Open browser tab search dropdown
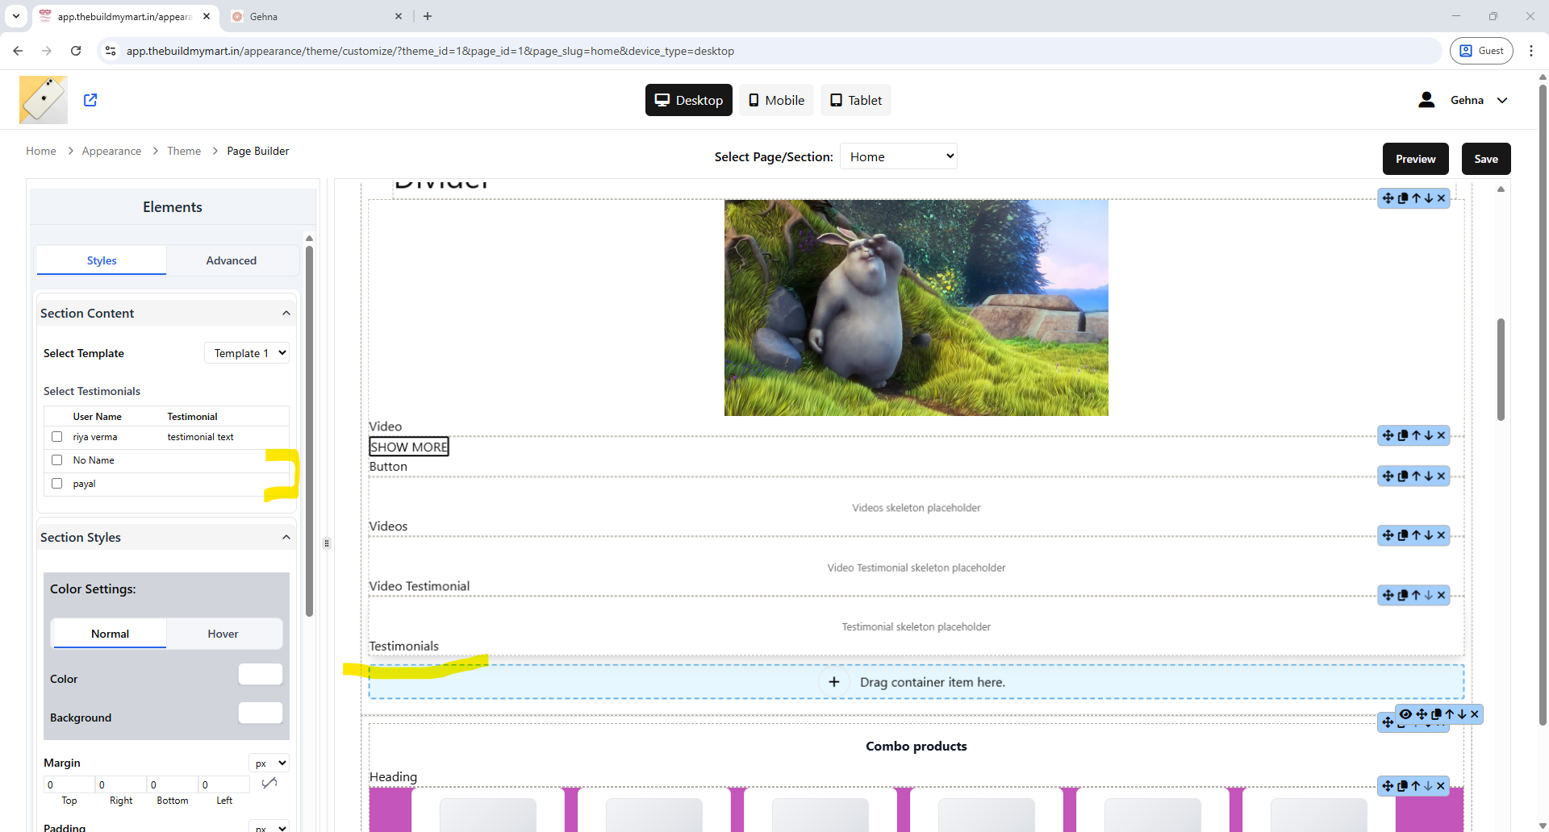This screenshot has width=1549, height=832. (x=15, y=16)
